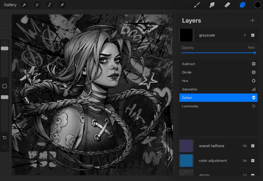Viewport: 263px width, 181px height.
Task: Toggle the Layers panel icon
Action: (243, 5)
